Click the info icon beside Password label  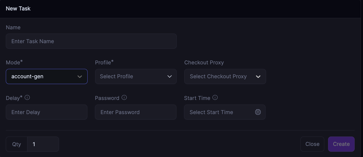pyautogui.click(x=124, y=97)
